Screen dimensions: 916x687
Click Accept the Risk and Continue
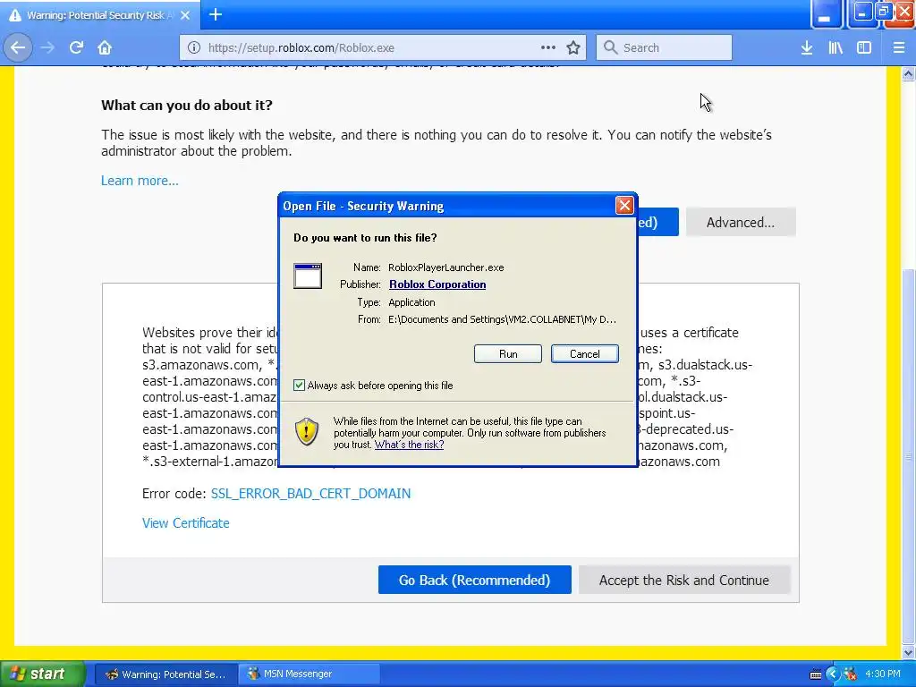click(x=684, y=580)
